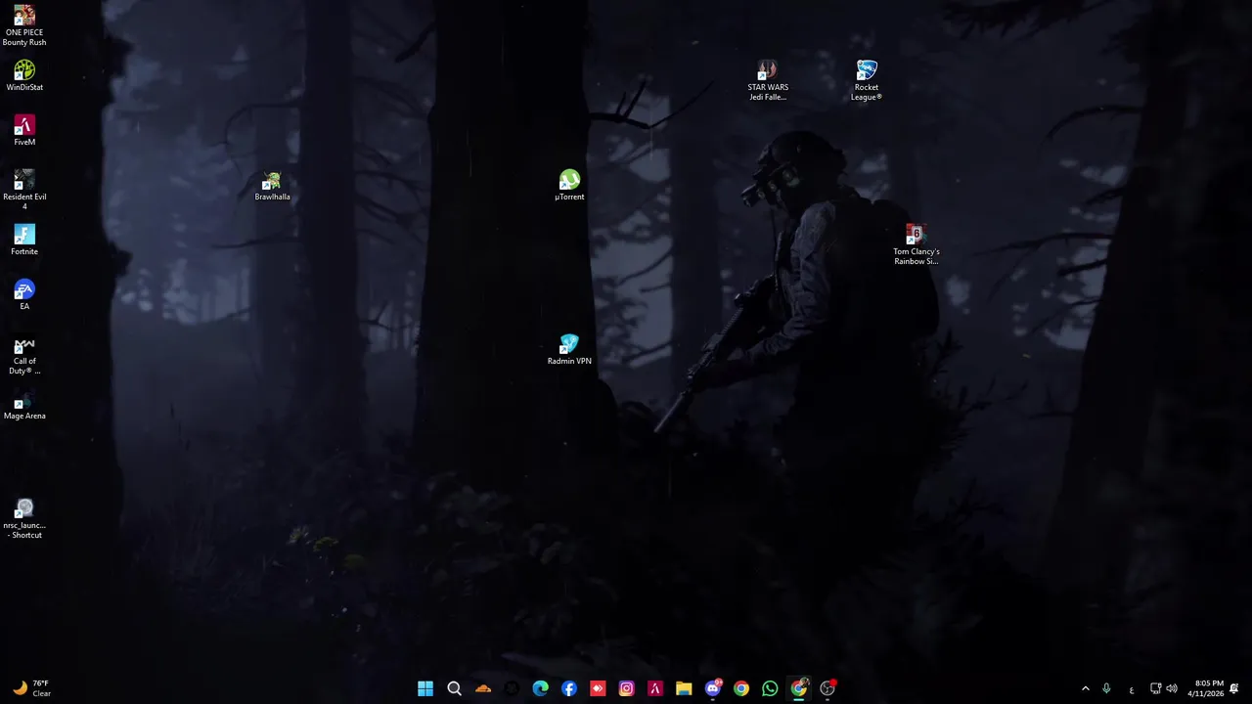Image resolution: width=1252 pixels, height=704 pixels.
Task: Click the Fortnite desktop shortcut
Action: click(x=24, y=240)
